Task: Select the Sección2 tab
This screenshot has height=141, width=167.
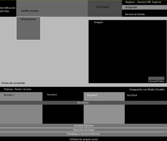Action: click(63, 96)
